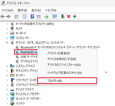This screenshot has width=115, height=106.
Task: Click the network icon beside ネットワーク アダプター
Action: coord(12,99)
